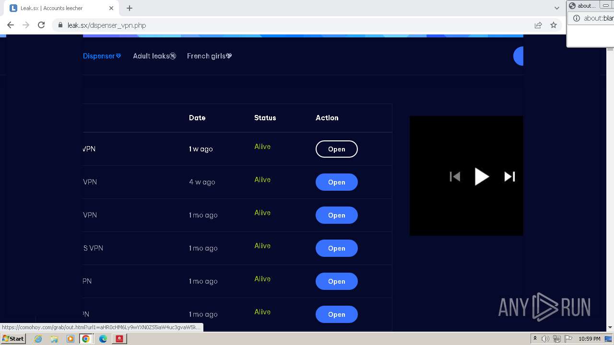Image resolution: width=614 pixels, height=345 pixels.
Task: Switch to Chrome in the taskbar
Action: point(86,339)
